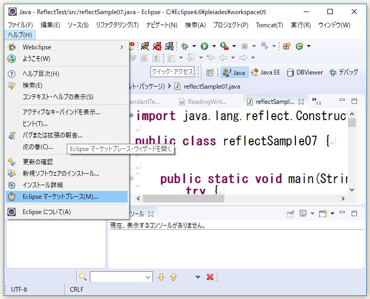This screenshot has height=299, width=370.
Task: Click the New Java Package toolbar icon
Action: pos(287,46)
